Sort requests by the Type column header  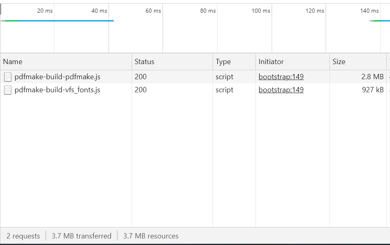tap(223, 62)
